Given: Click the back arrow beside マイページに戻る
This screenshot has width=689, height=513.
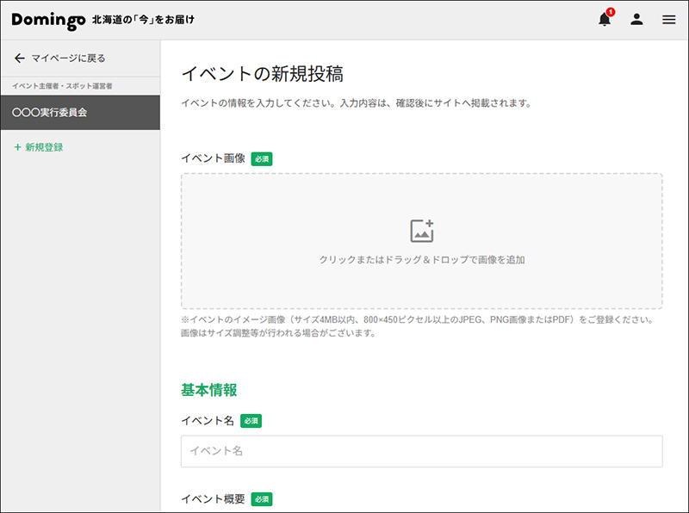Looking at the screenshot, I should tap(19, 58).
